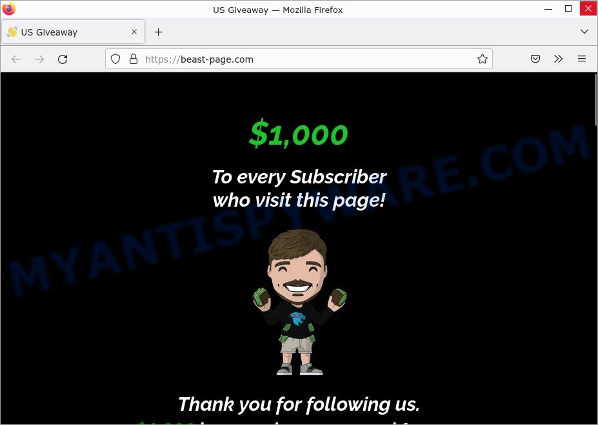Image resolution: width=598 pixels, height=425 pixels.
Task: Click the green $1,000 heading
Action: (x=298, y=134)
